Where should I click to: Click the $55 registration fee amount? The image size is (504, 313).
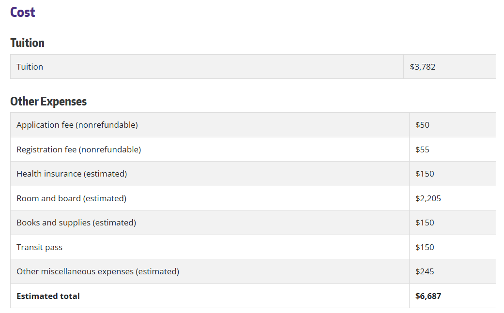(x=422, y=149)
